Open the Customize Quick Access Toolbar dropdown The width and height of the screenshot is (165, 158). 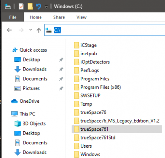tap(46, 7)
